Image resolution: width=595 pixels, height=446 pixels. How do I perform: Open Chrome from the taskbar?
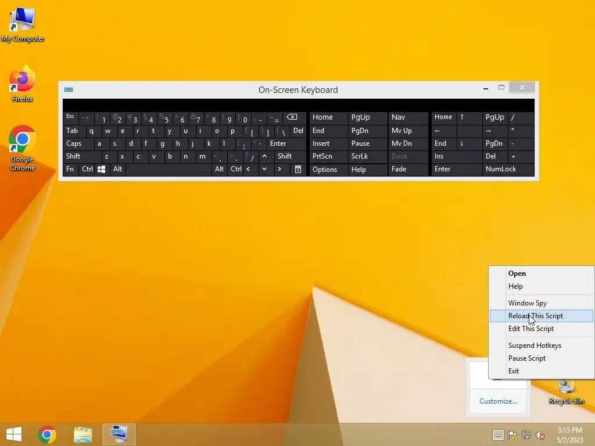pyautogui.click(x=47, y=434)
